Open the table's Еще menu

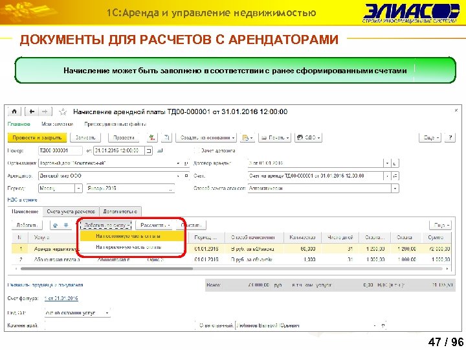(x=441, y=226)
